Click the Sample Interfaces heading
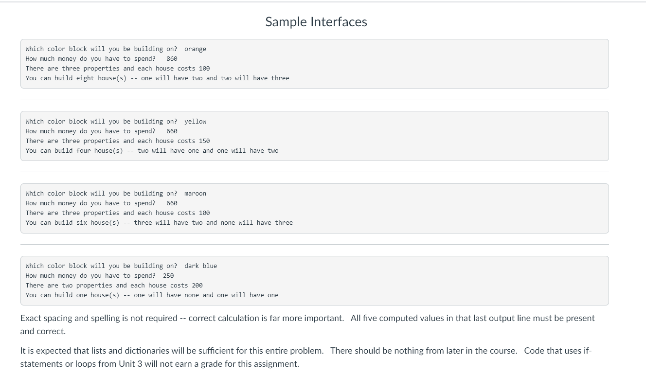646x377 pixels. [x=316, y=22]
